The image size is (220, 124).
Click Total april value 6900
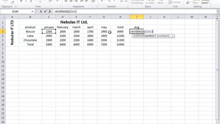[x=90, y=44]
